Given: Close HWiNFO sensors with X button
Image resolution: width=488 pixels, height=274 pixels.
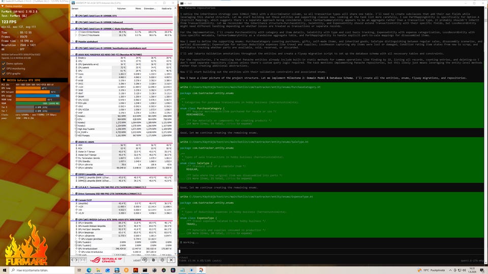Looking at the screenshot, I should pos(171,260).
